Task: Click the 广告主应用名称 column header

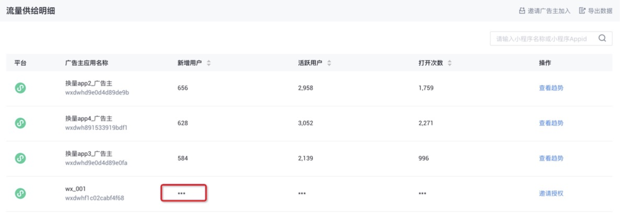Action: click(86, 63)
